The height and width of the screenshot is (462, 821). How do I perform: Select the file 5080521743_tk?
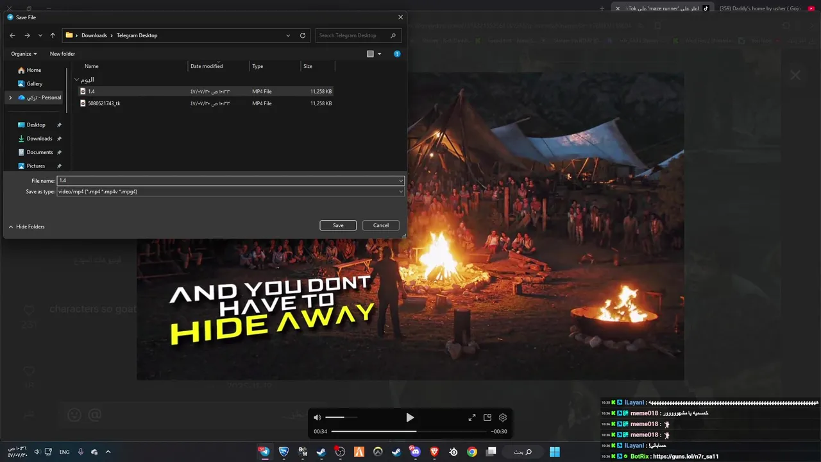click(x=205, y=103)
